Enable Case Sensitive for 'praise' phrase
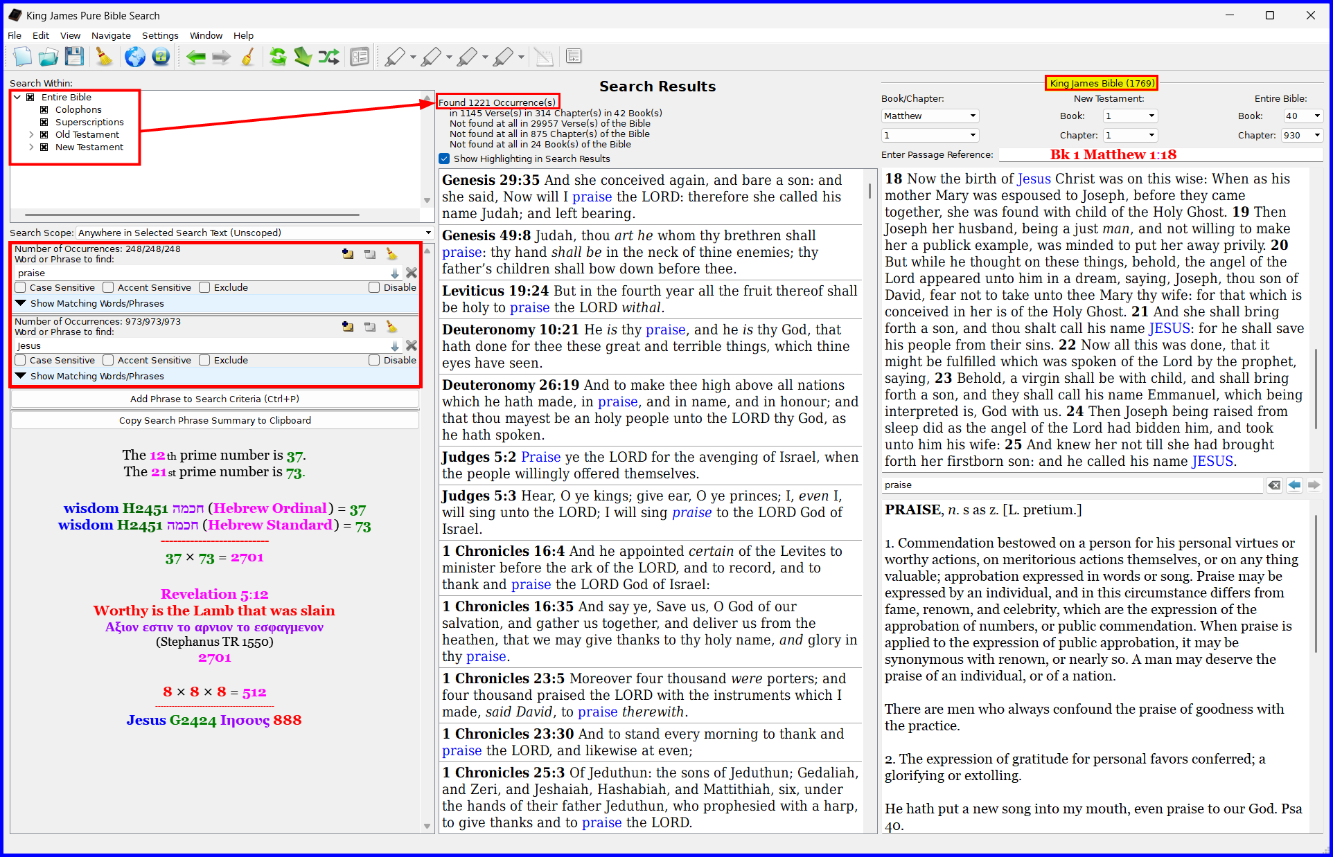The image size is (1333, 857). coord(21,287)
